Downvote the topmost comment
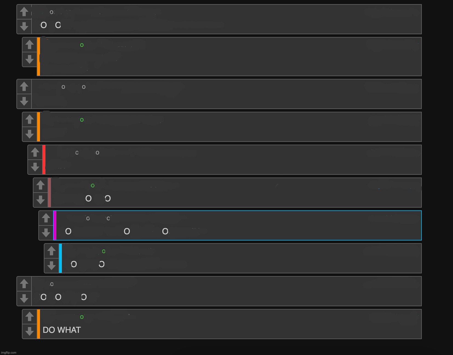Screen dimensions: 453x355 24,27
